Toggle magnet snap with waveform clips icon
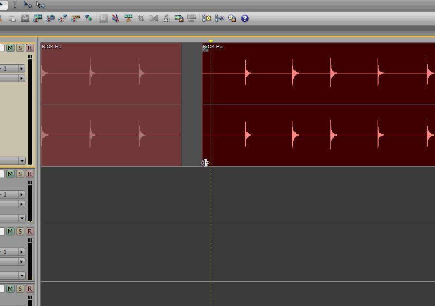 tap(37, 18)
